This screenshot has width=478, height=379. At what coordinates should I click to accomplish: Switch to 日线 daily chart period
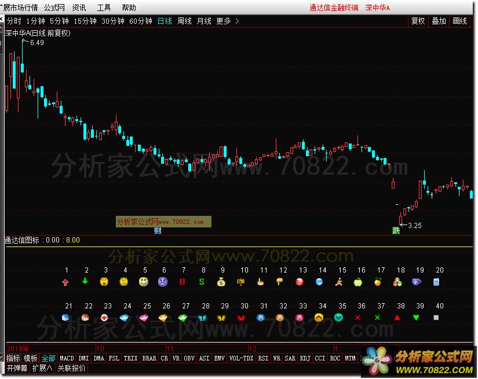coord(165,21)
